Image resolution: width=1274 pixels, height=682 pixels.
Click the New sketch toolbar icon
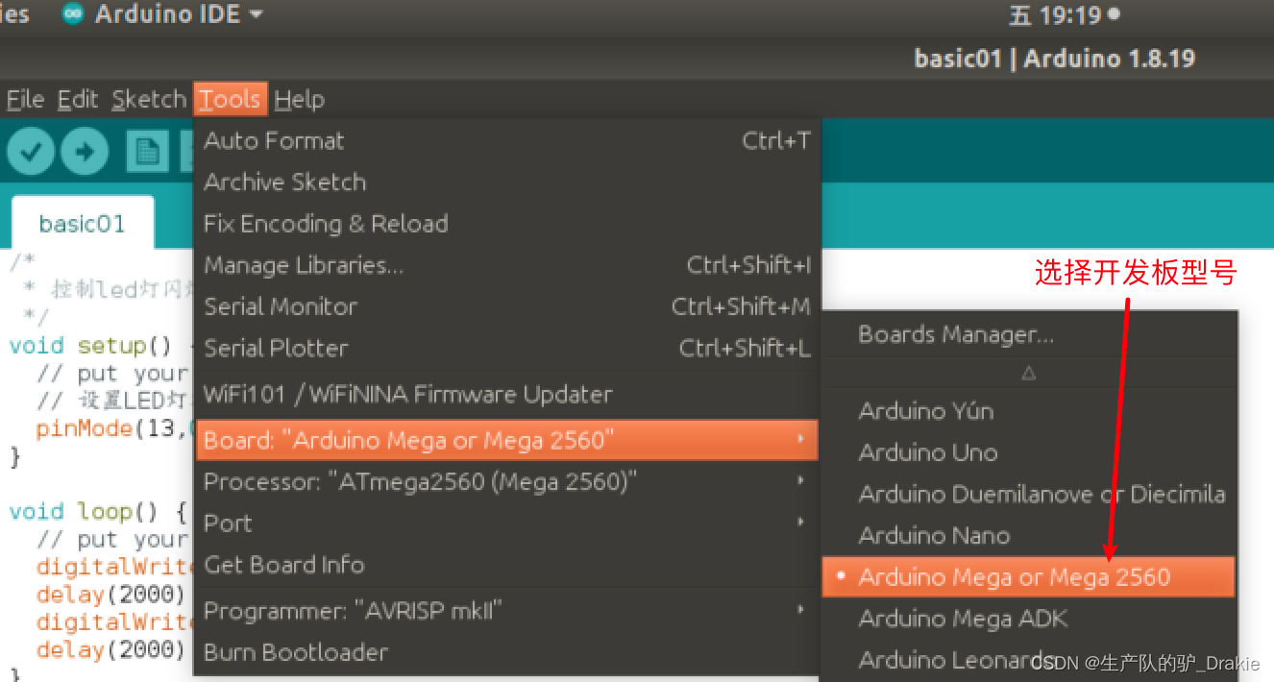coord(147,152)
